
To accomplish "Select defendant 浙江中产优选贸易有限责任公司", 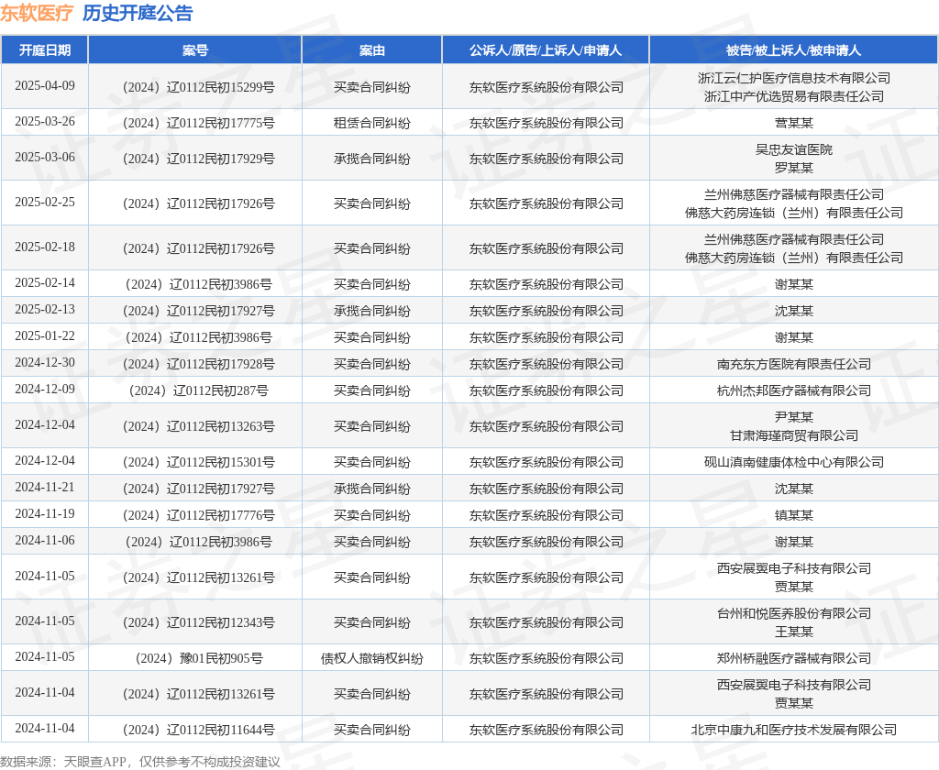I will (x=793, y=96).
